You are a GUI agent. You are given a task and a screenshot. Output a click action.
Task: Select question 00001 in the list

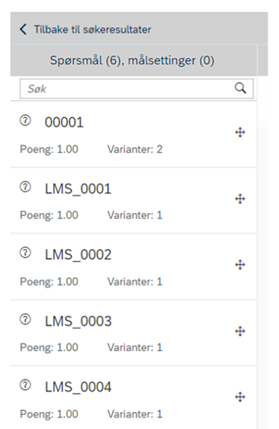(x=133, y=134)
